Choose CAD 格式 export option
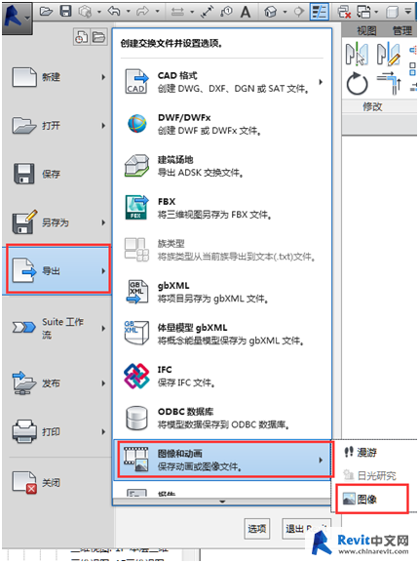The image size is (419, 563). click(221, 82)
